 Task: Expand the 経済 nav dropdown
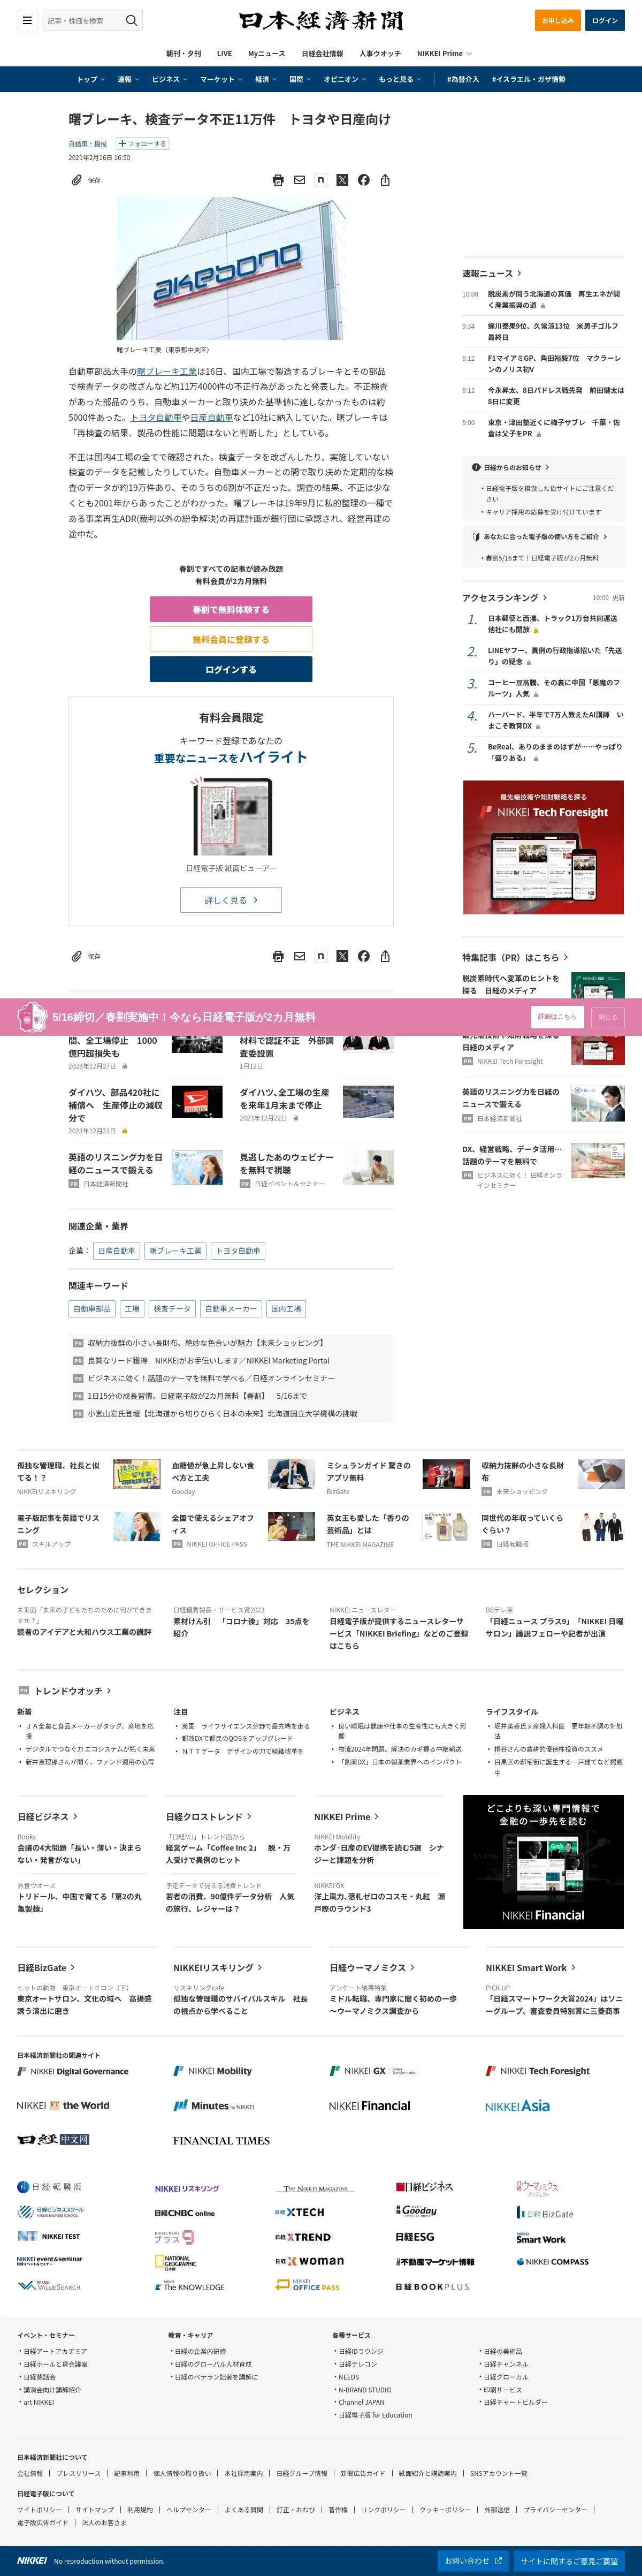pyautogui.click(x=266, y=79)
